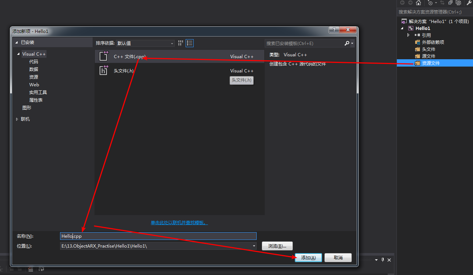The height and width of the screenshot is (275, 473).
Task: Open Properties wrench icon in Solution Explorer
Action: pos(469,3)
